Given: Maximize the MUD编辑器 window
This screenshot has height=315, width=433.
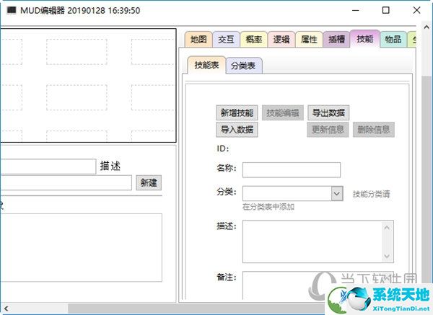Looking at the screenshot, I should coord(386,11).
